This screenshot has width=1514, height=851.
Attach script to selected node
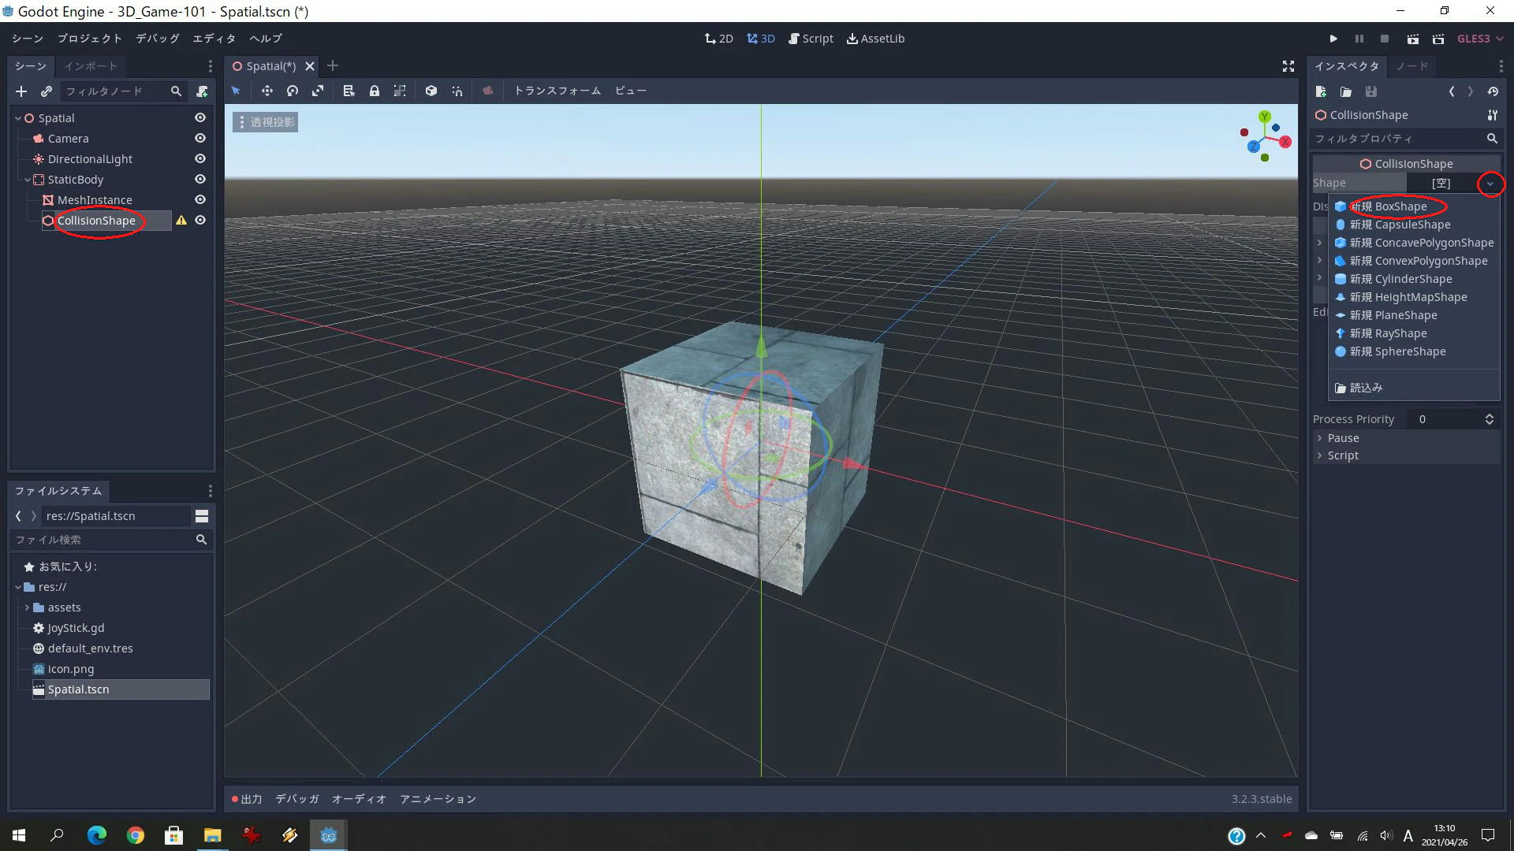tap(202, 91)
